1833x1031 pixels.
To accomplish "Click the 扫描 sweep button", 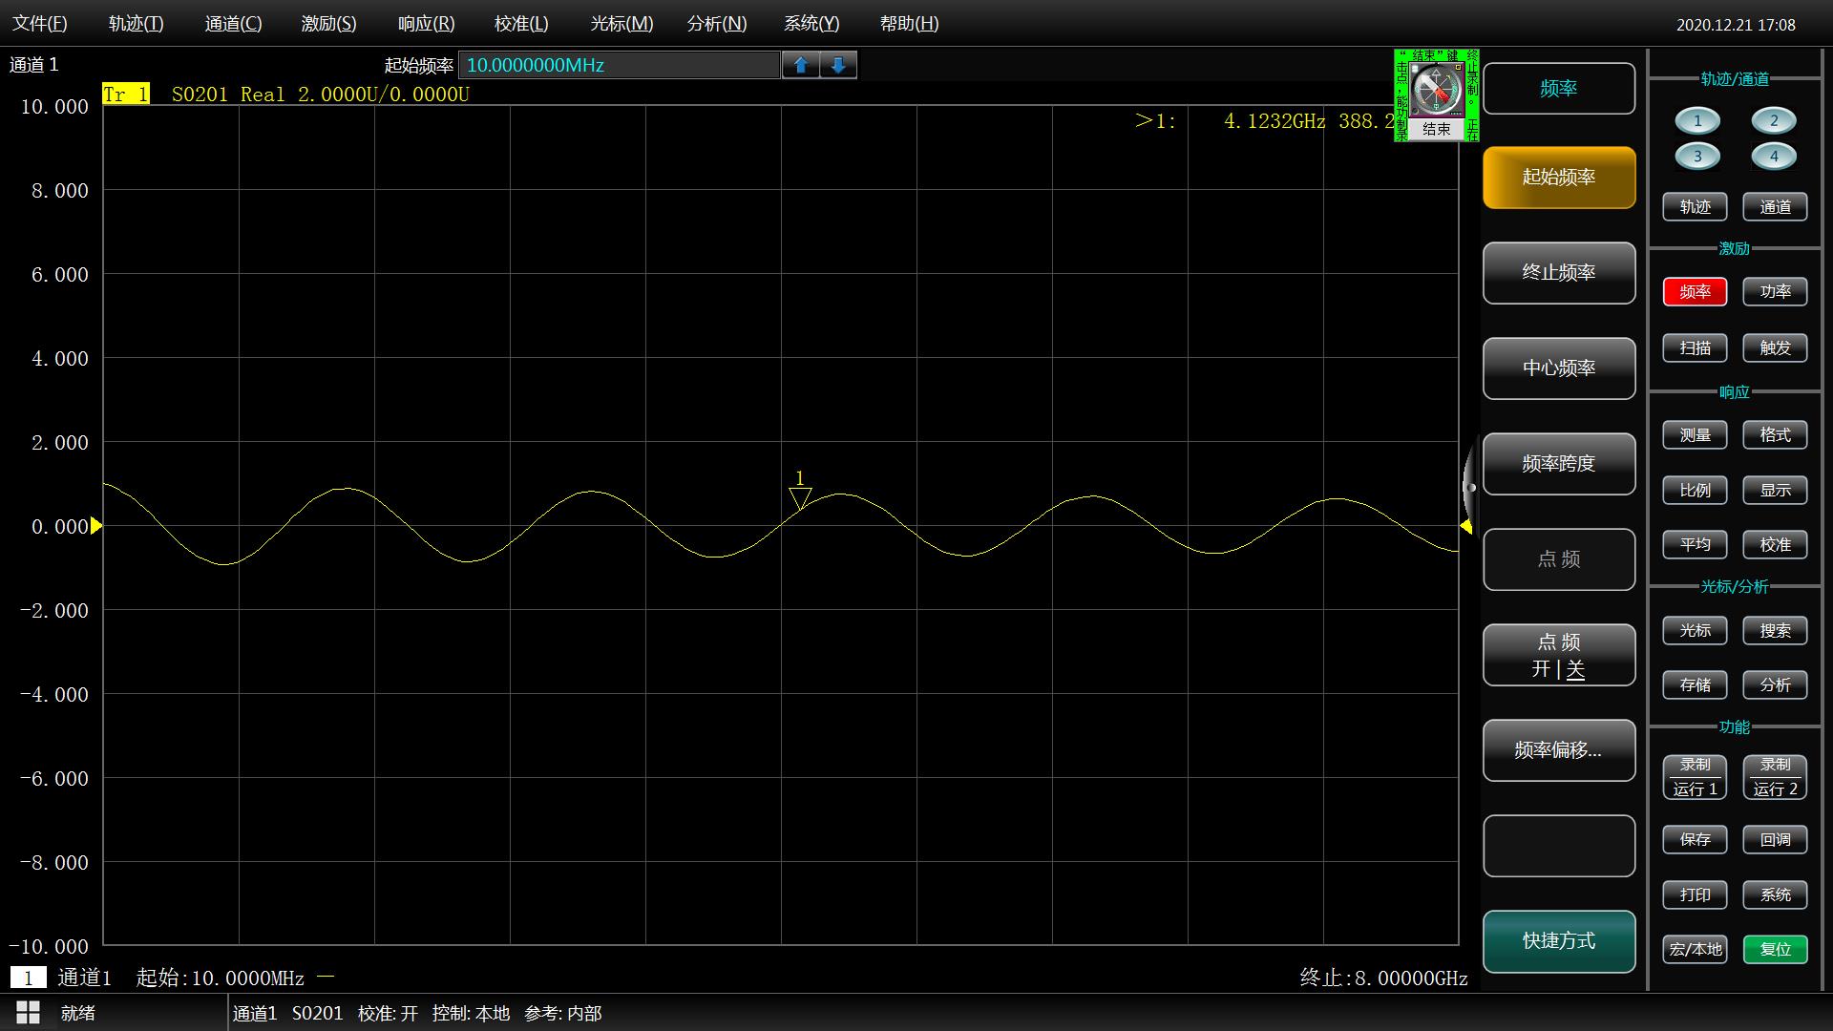I will click(1695, 348).
